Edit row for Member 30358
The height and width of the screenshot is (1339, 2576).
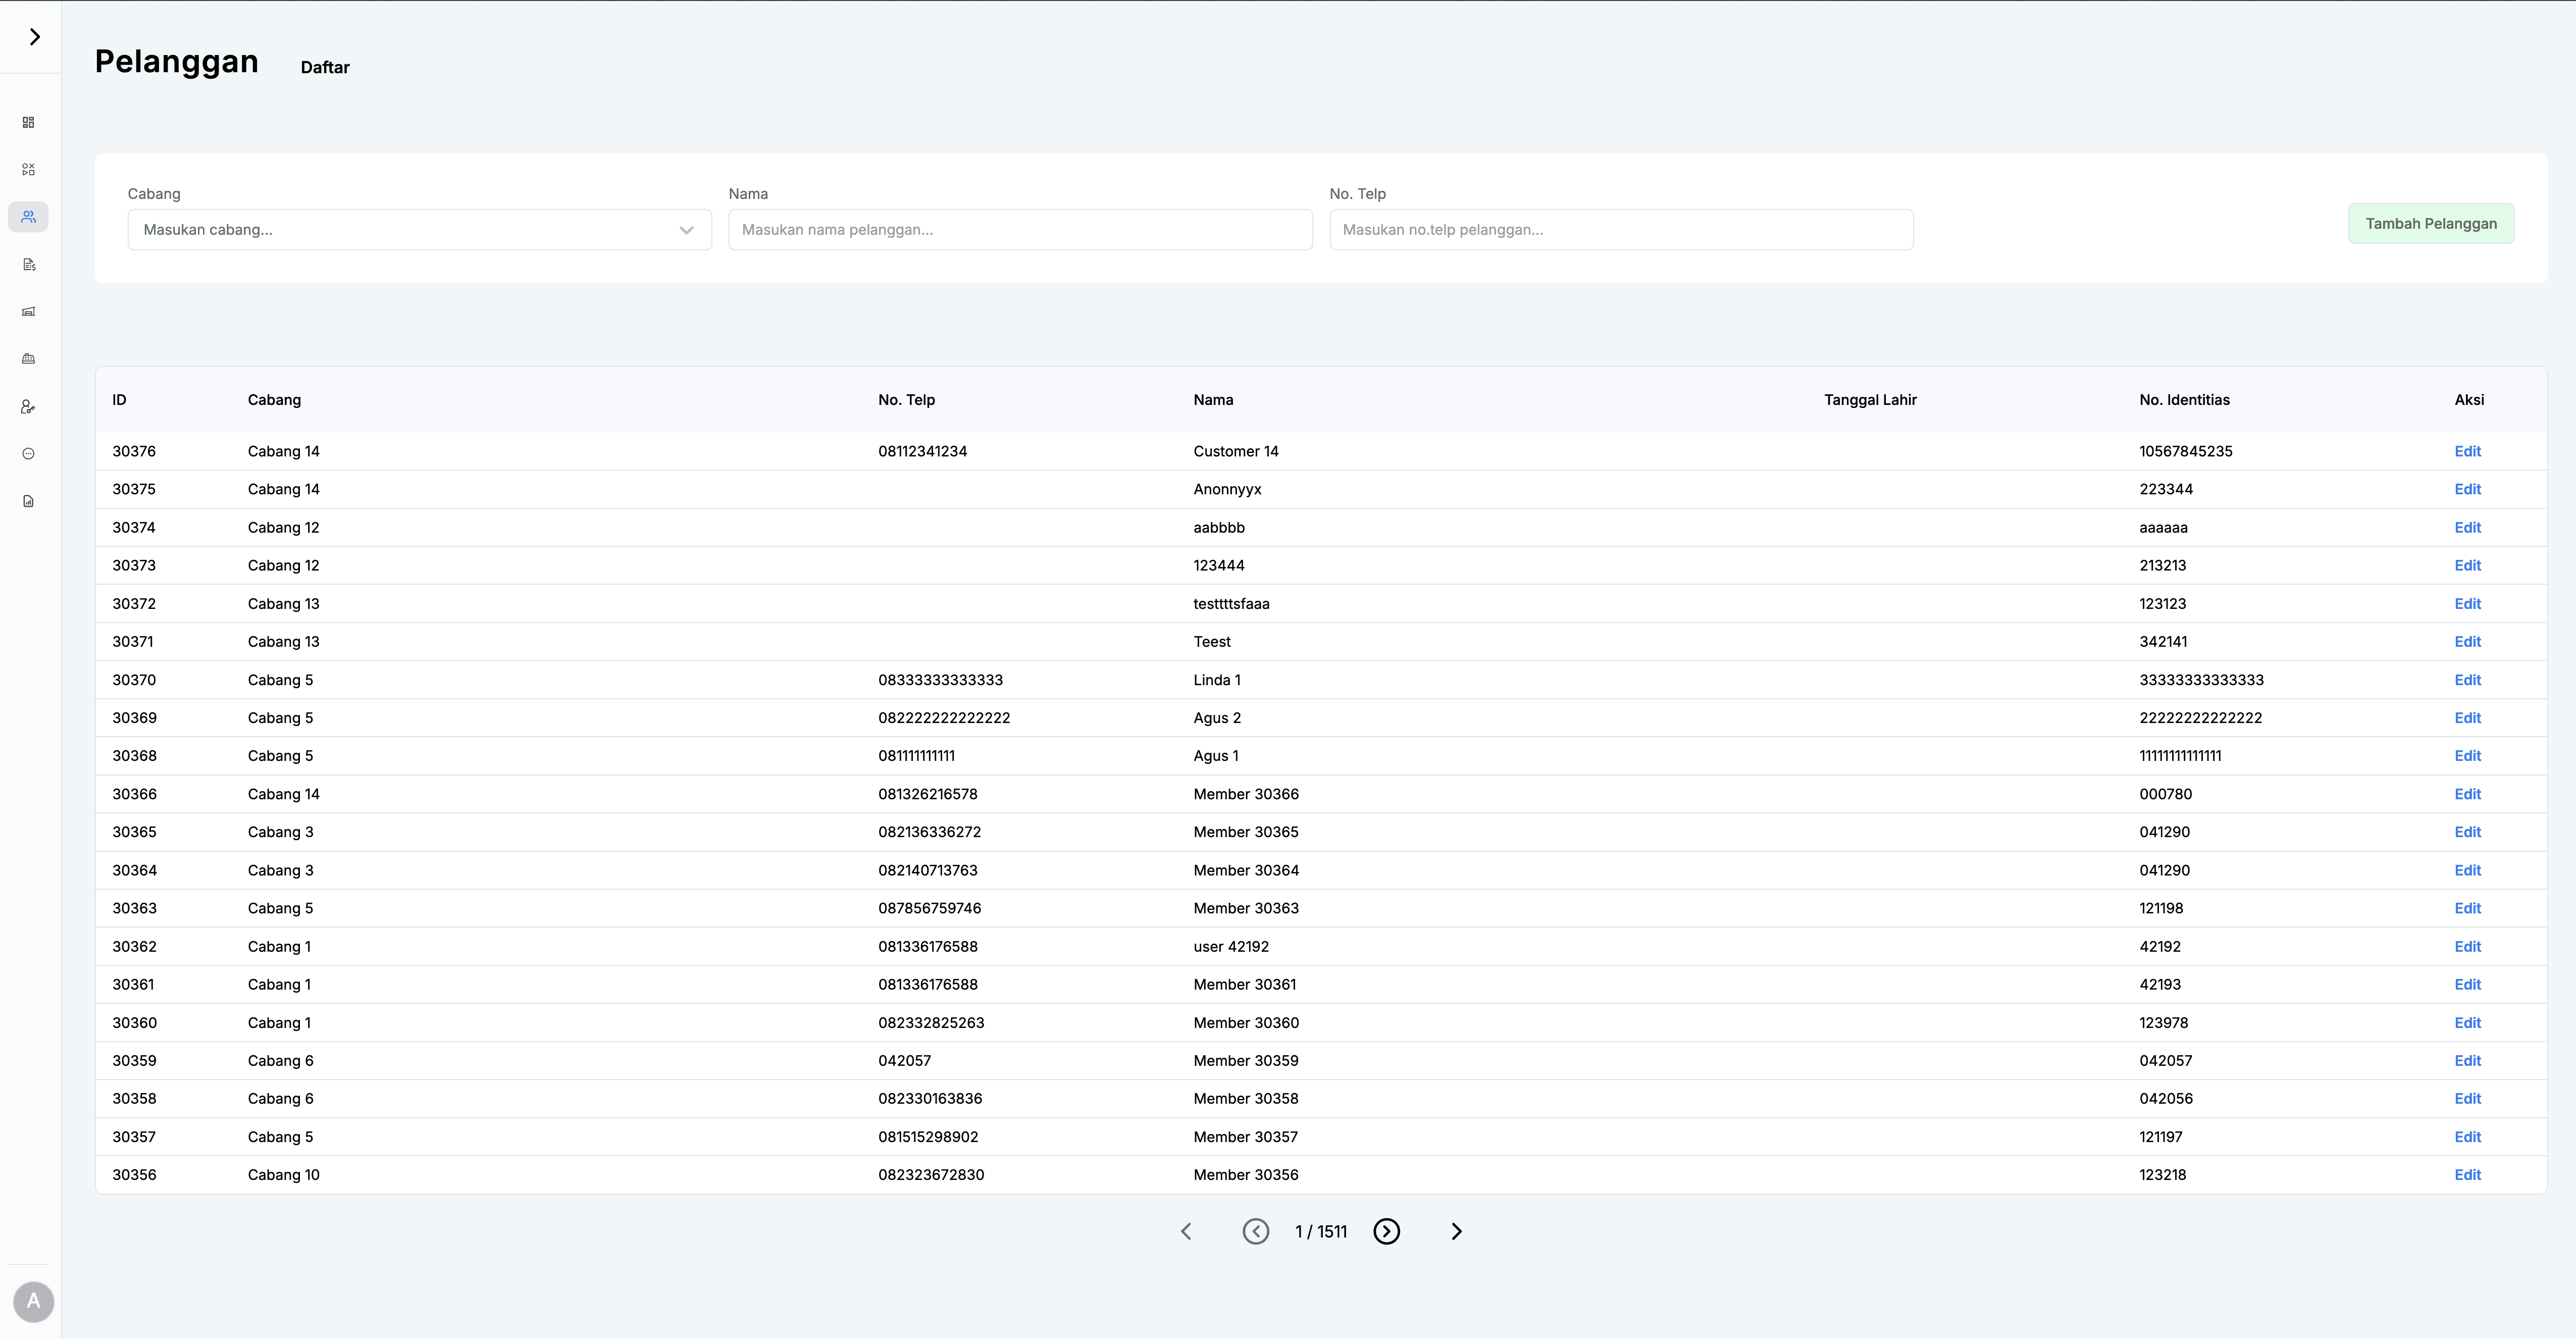coord(2467,1099)
